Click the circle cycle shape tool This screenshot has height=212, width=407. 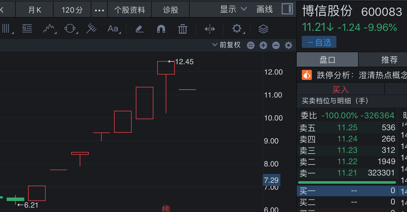[70, 29]
